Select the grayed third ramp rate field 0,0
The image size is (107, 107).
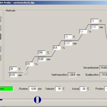pos(83,32)
